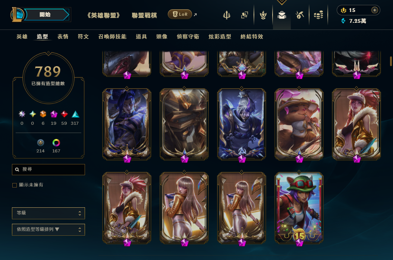Switch to the 表情 tab
Screen dimensions: 393x260
point(63,37)
